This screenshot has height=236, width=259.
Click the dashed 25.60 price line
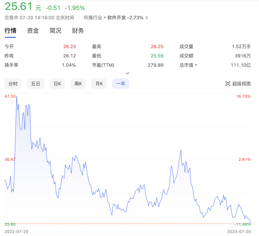tap(120, 224)
